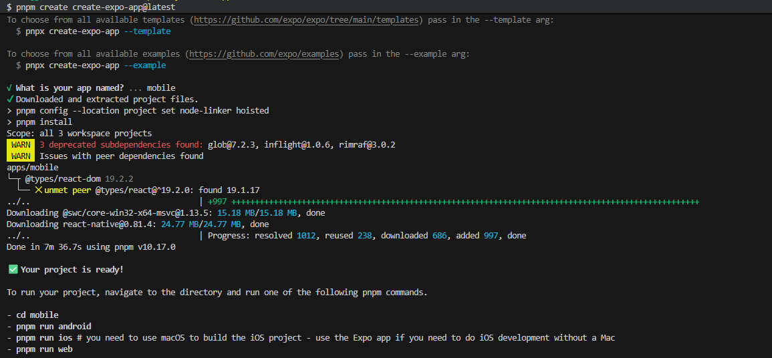Click 'rimraf@3.0.2' in the warning
Image resolution: width=772 pixels, height=358 pixels.
click(x=368, y=144)
